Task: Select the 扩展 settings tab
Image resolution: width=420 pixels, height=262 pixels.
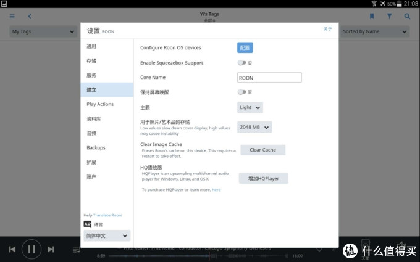Action: pos(107,162)
